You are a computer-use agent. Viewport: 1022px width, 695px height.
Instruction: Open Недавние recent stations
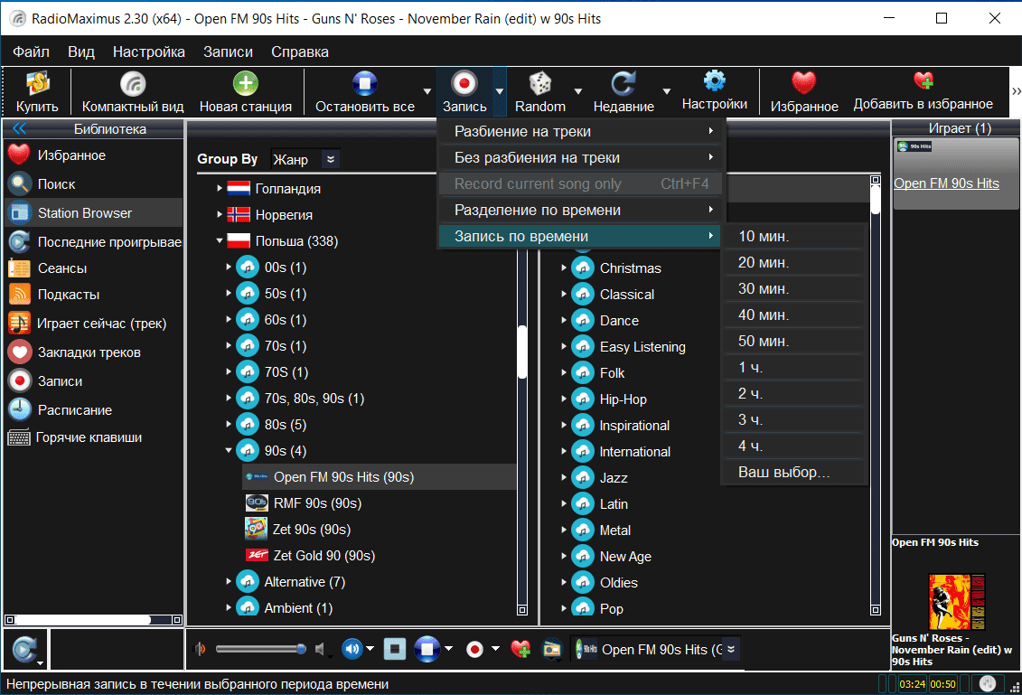point(624,92)
